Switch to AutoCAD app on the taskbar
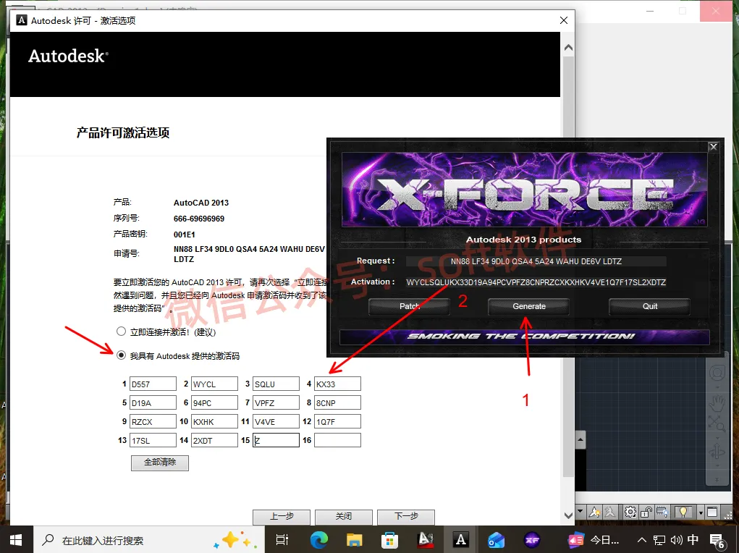The width and height of the screenshot is (739, 553). (426, 540)
